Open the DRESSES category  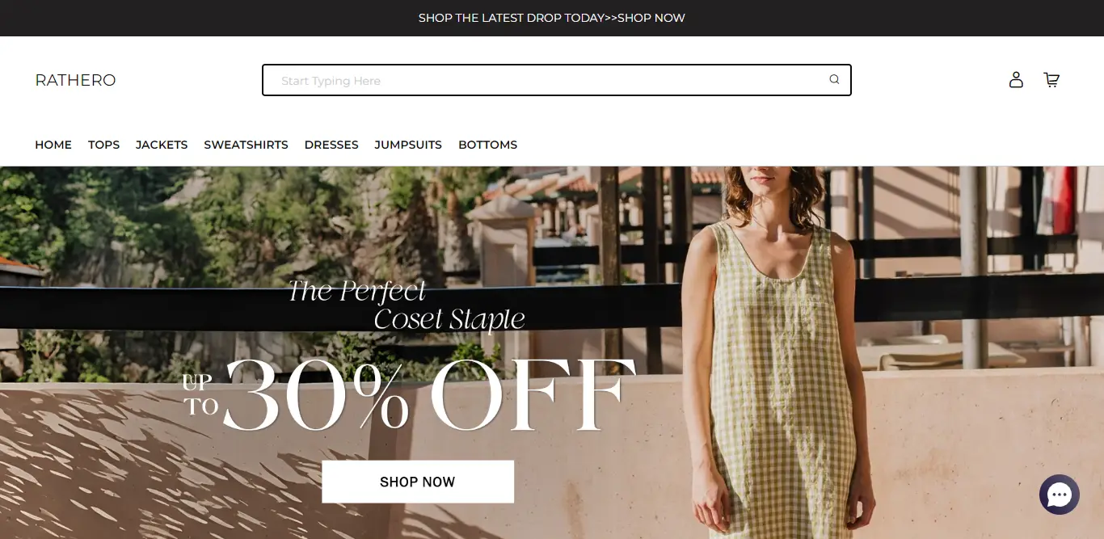[331, 145]
